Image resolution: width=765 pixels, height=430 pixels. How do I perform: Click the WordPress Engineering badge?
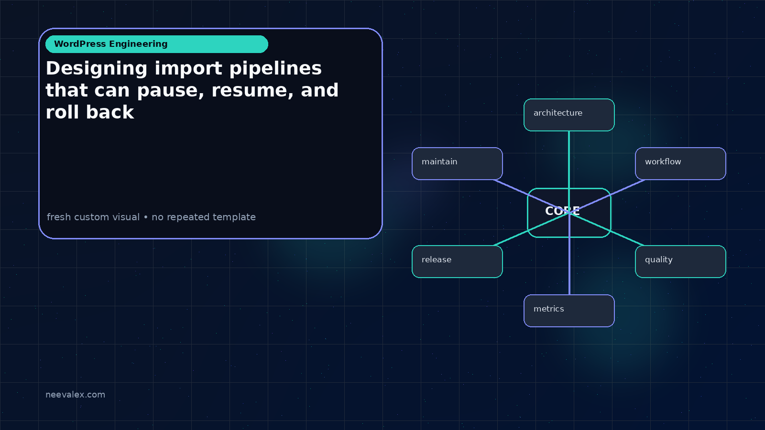tap(157, 44)
